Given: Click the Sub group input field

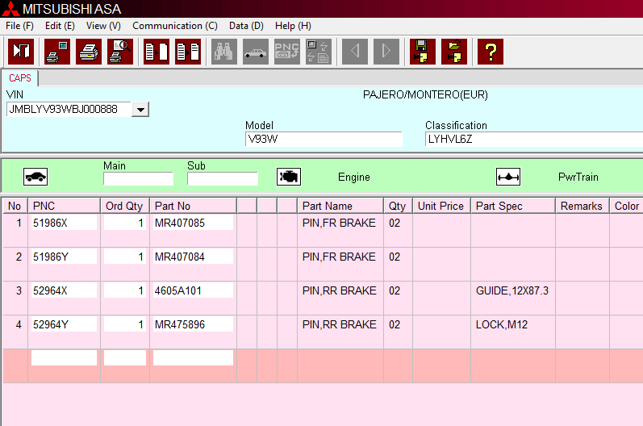Looking at the screenshot, I should coord(222,179).
